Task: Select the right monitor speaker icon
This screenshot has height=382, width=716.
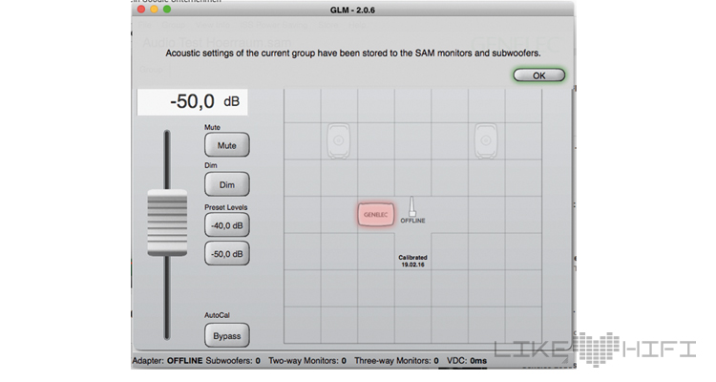Action: pyautogui.click(x=485, y=140)
